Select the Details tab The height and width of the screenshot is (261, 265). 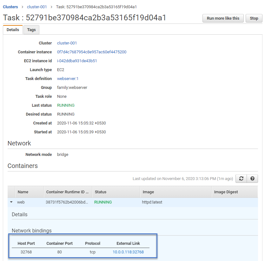click(x=13, y=30)
